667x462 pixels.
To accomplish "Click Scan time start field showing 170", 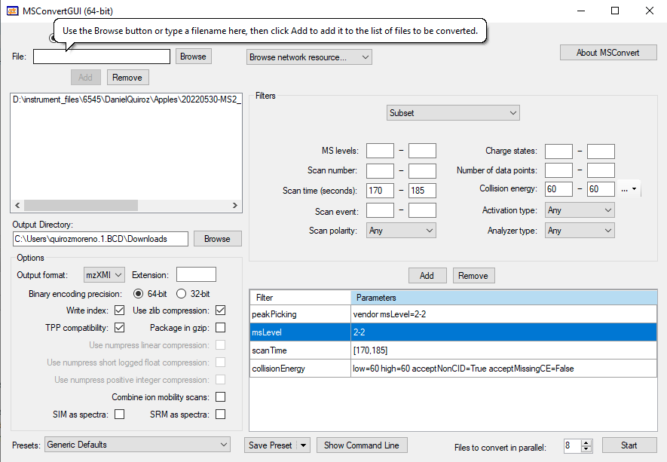I will 380,191.
